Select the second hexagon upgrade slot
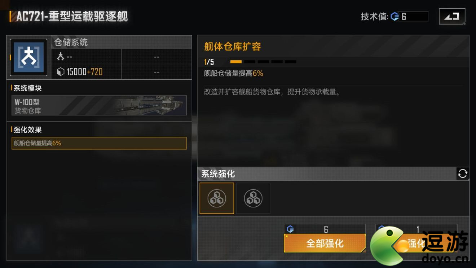 [x=253, y=198]
